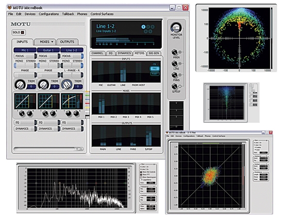
Task: Click the MOTU logo icon in title bar
Action: point(10,7)
